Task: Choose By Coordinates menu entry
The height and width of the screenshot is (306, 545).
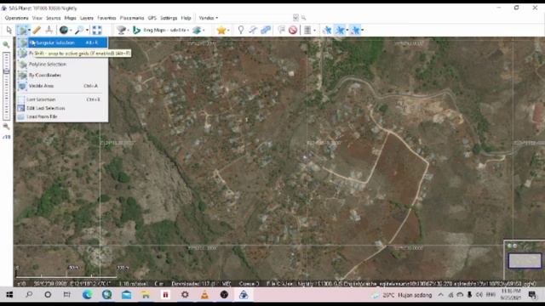Action: (62, 75)
